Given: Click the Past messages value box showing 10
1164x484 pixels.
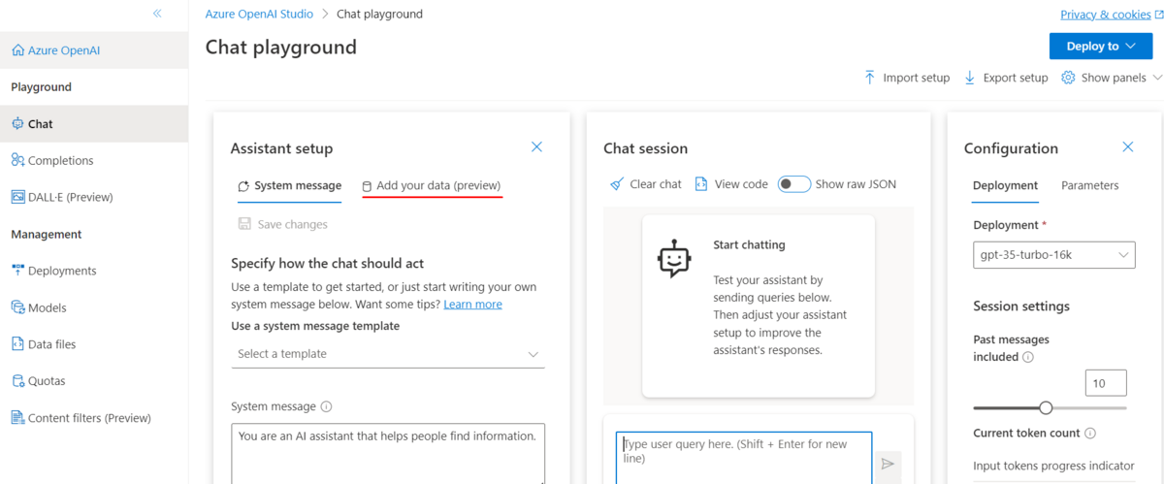Looking at the screenshot, I should point(1107,383).
